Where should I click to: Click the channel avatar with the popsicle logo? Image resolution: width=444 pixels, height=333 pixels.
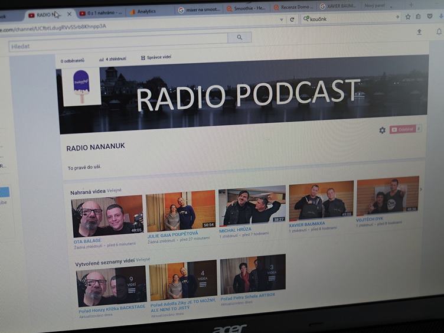(x=81, y=87)
